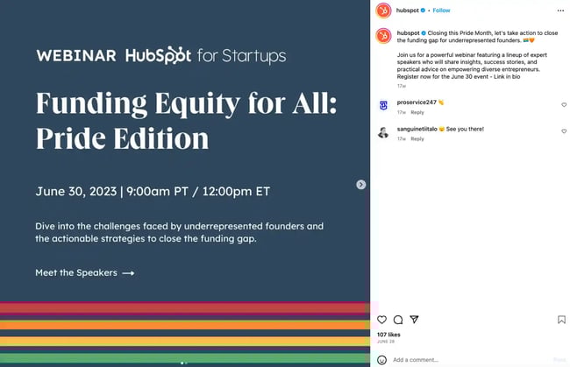The image size is (570, 367).
Task: Reply to sanguinetiitalo's comment
Action: (x=417, y=138)
